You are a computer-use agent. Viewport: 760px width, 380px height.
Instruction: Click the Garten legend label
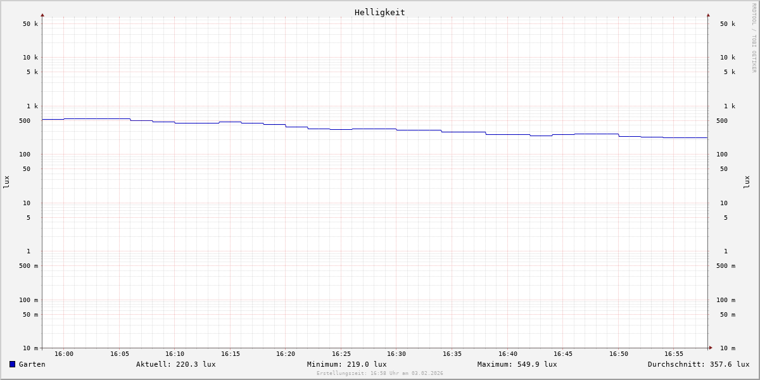pyautogui.click(x=32, y=364)
